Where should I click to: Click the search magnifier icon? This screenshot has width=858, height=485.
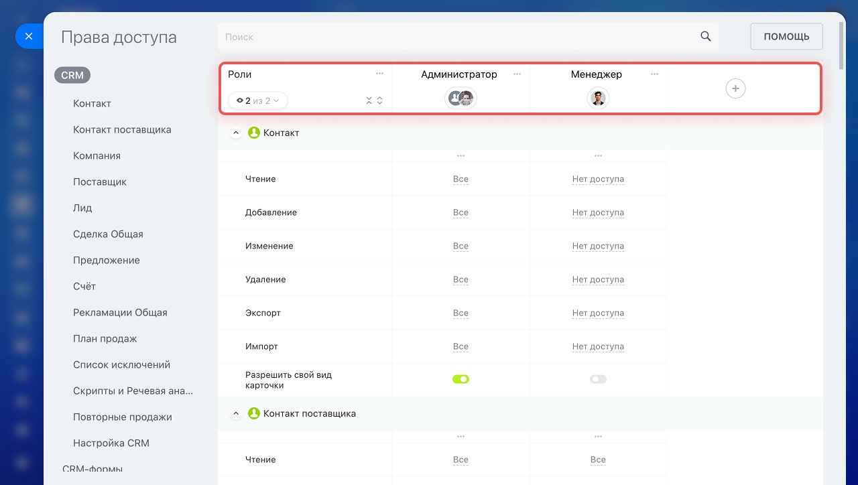705,37
